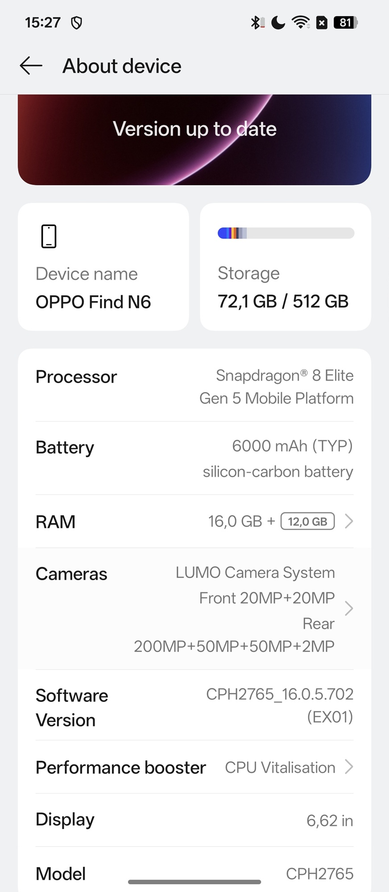
Task: Tap the X notification icon in status bar
Action: (322, 22)
